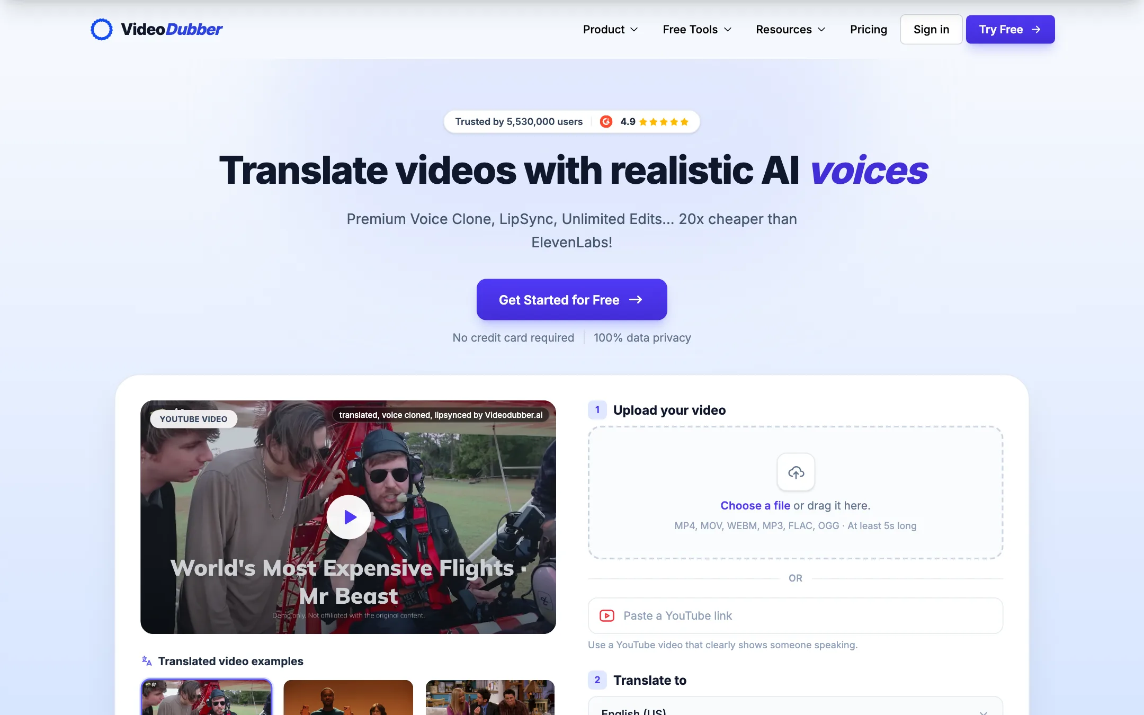
Task: Click the 100% data privacy text
Action: point(642,337)
